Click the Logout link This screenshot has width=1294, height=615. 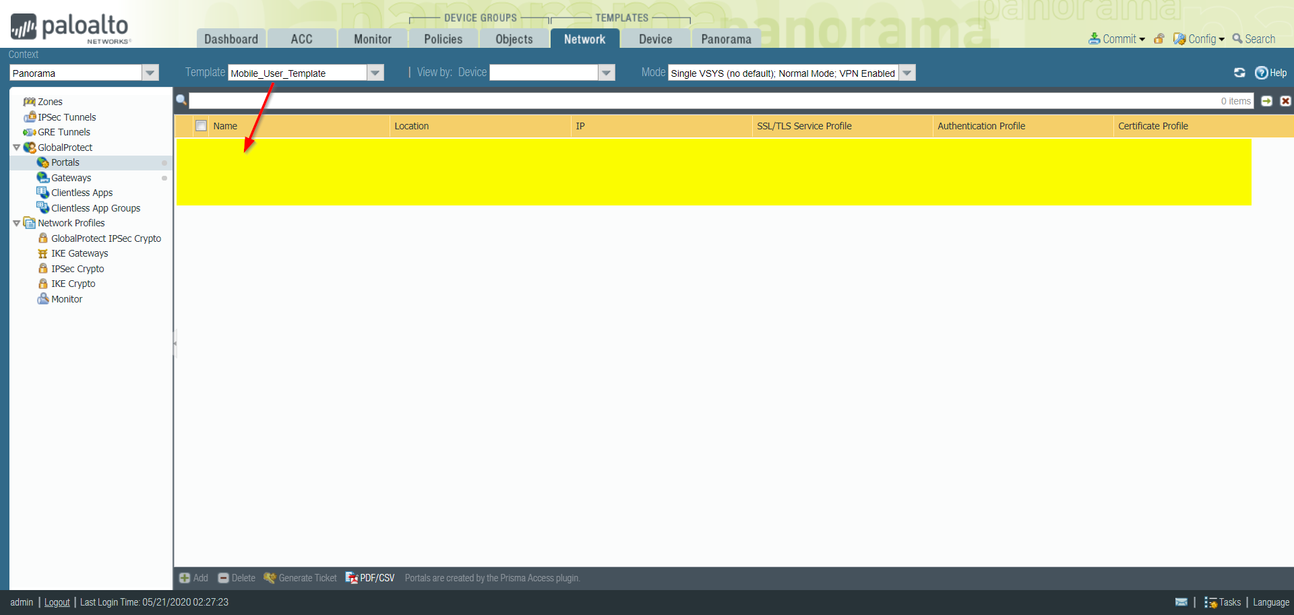coord(57,602)
